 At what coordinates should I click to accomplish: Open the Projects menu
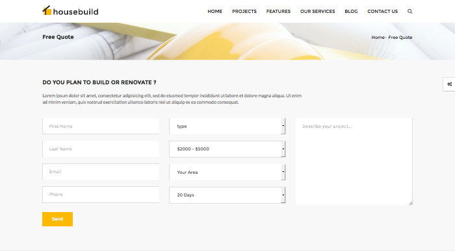click(x=244, y=11)
